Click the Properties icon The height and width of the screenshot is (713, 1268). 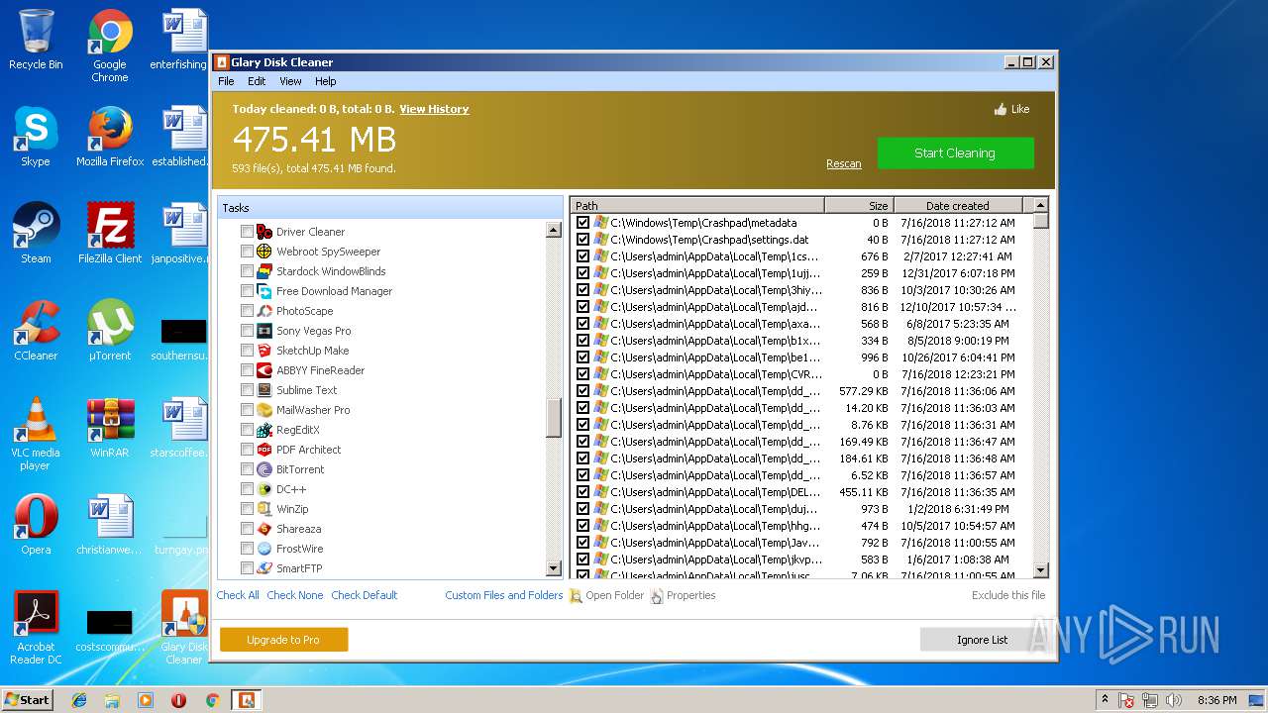(x=657, y=596)
